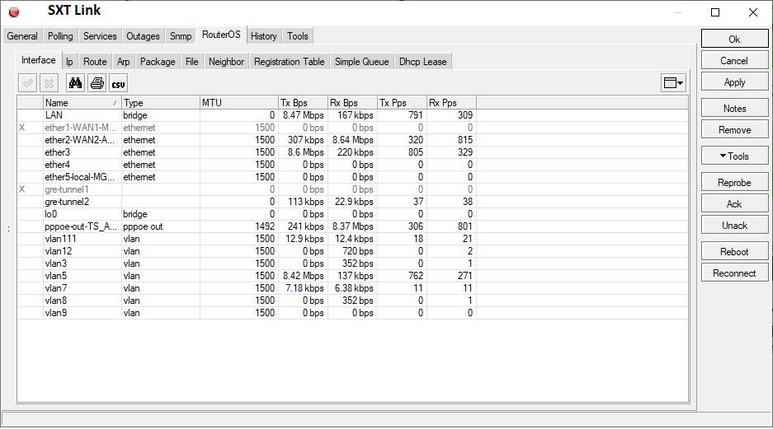Click the Remove button
The width and height of the screenshot is (773, 429).
[734, 130]
